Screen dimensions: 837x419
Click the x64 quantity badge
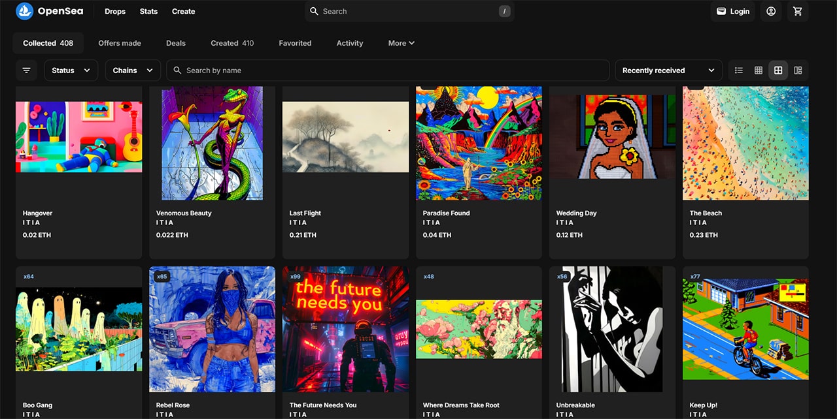point(29,277)
